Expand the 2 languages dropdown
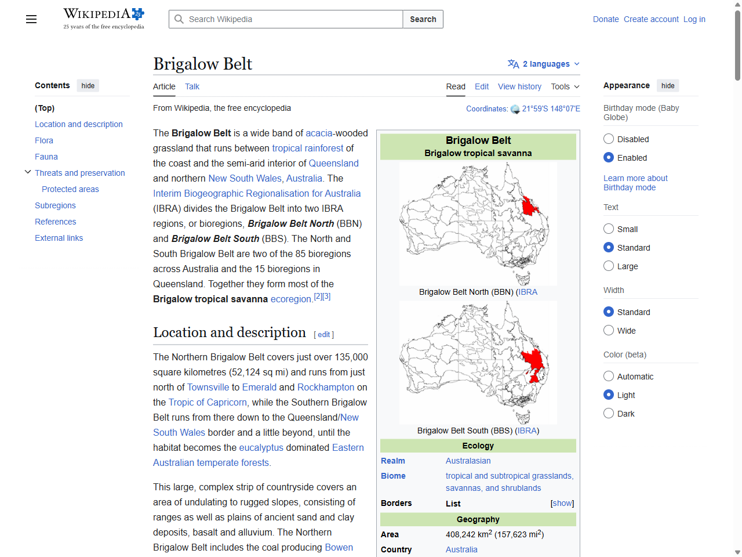Image resolution: width=742 pixels, height=557 pixels. 543,64
